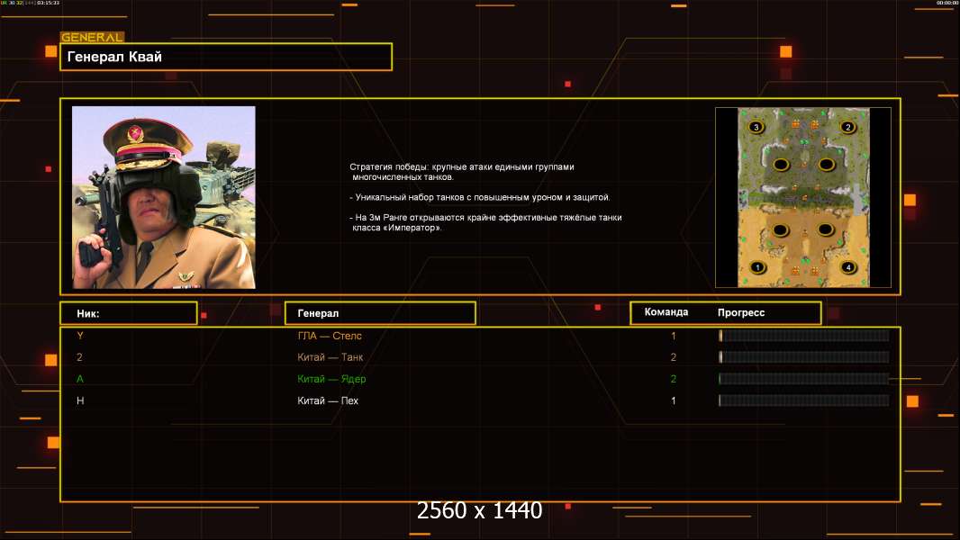This screenshot has height=540, width=960.
Task: Click the upper-right empty slot on minimap
Action: 826,164
